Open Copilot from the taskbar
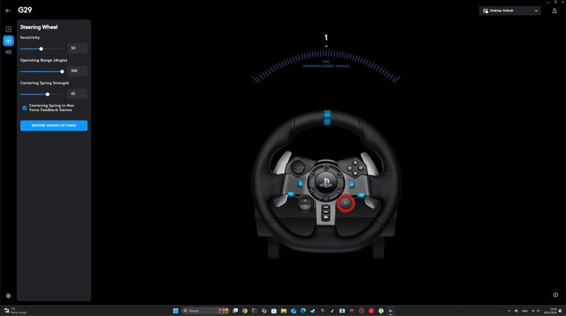 [264, 310]
